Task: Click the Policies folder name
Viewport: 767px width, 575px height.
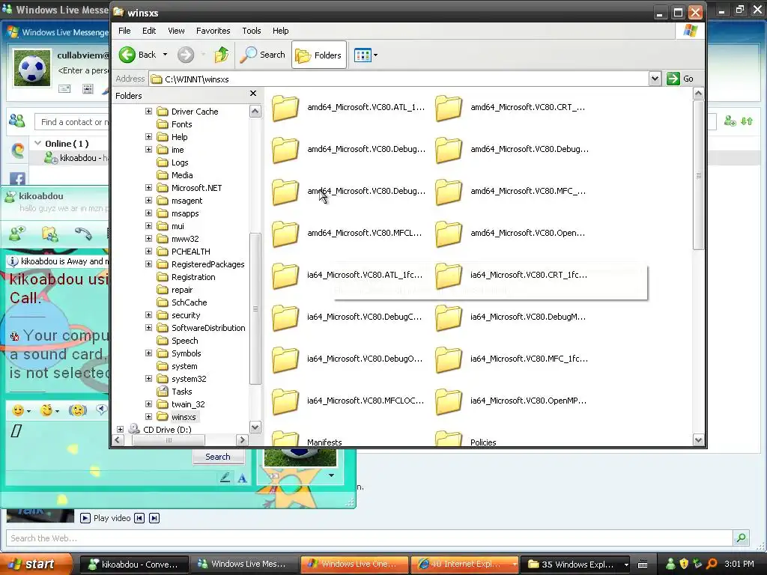Action: pos(483,442)
